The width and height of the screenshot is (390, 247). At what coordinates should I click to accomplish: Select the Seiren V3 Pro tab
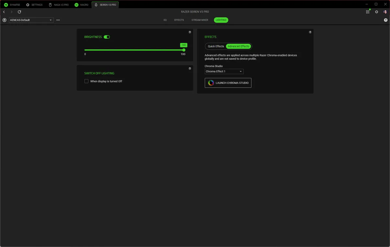(105, 5)
